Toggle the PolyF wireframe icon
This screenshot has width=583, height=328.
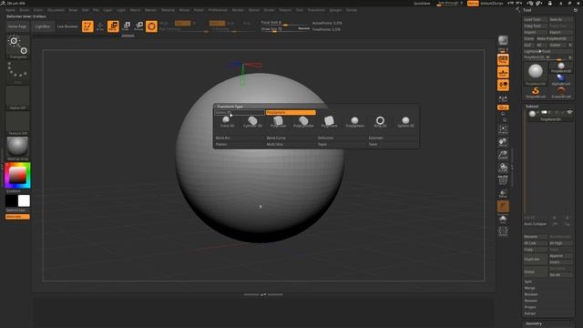(x=503, y=180)
